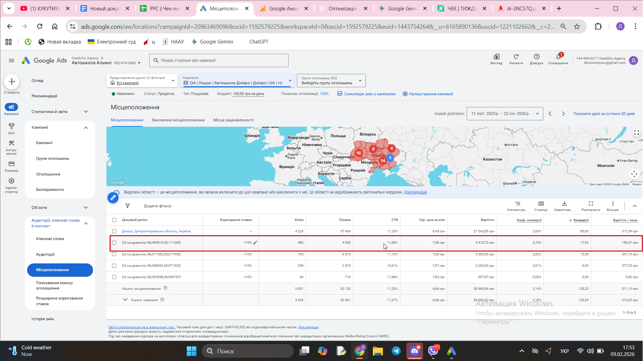Open the date range dropdown
643x361 pixels.
(x=504, y=114)
